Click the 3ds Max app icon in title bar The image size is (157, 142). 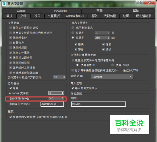pyautogui.click(x=4, y=3)
